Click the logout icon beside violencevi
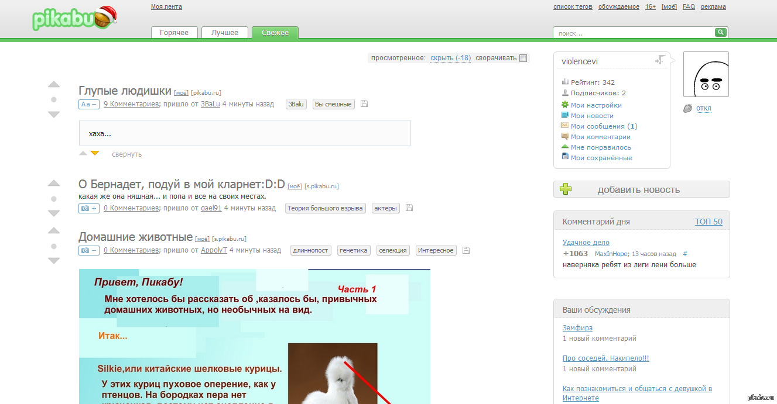Viewport: 777px width, 404px height. 660,60
